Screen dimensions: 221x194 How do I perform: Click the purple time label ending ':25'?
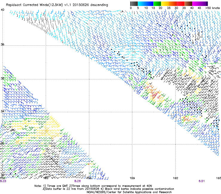tap(3, 181)
